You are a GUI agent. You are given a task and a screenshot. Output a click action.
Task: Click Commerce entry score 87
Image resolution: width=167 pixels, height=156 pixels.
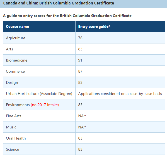[80, 71]
